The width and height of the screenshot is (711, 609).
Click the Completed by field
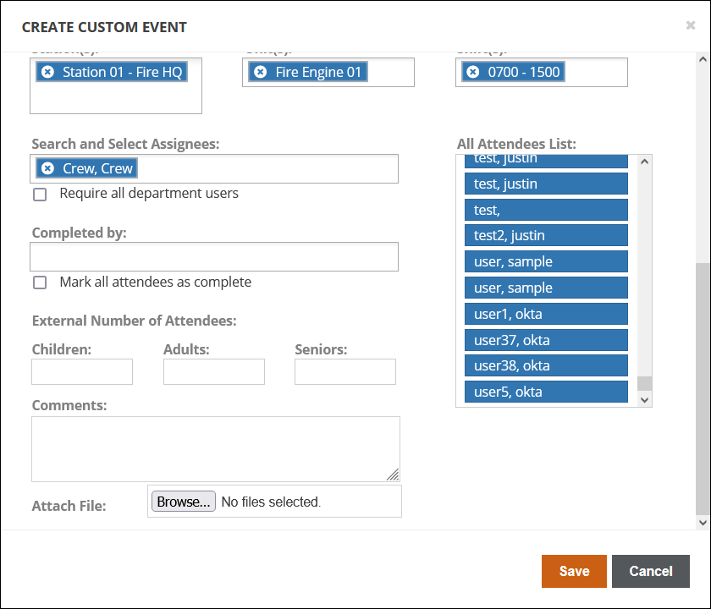214,256
